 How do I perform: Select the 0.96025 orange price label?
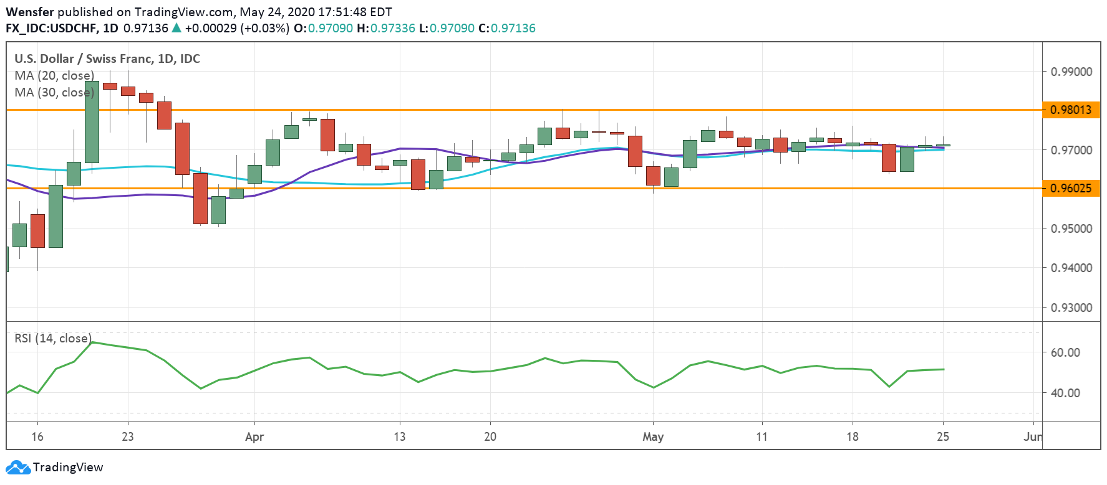1071,189
